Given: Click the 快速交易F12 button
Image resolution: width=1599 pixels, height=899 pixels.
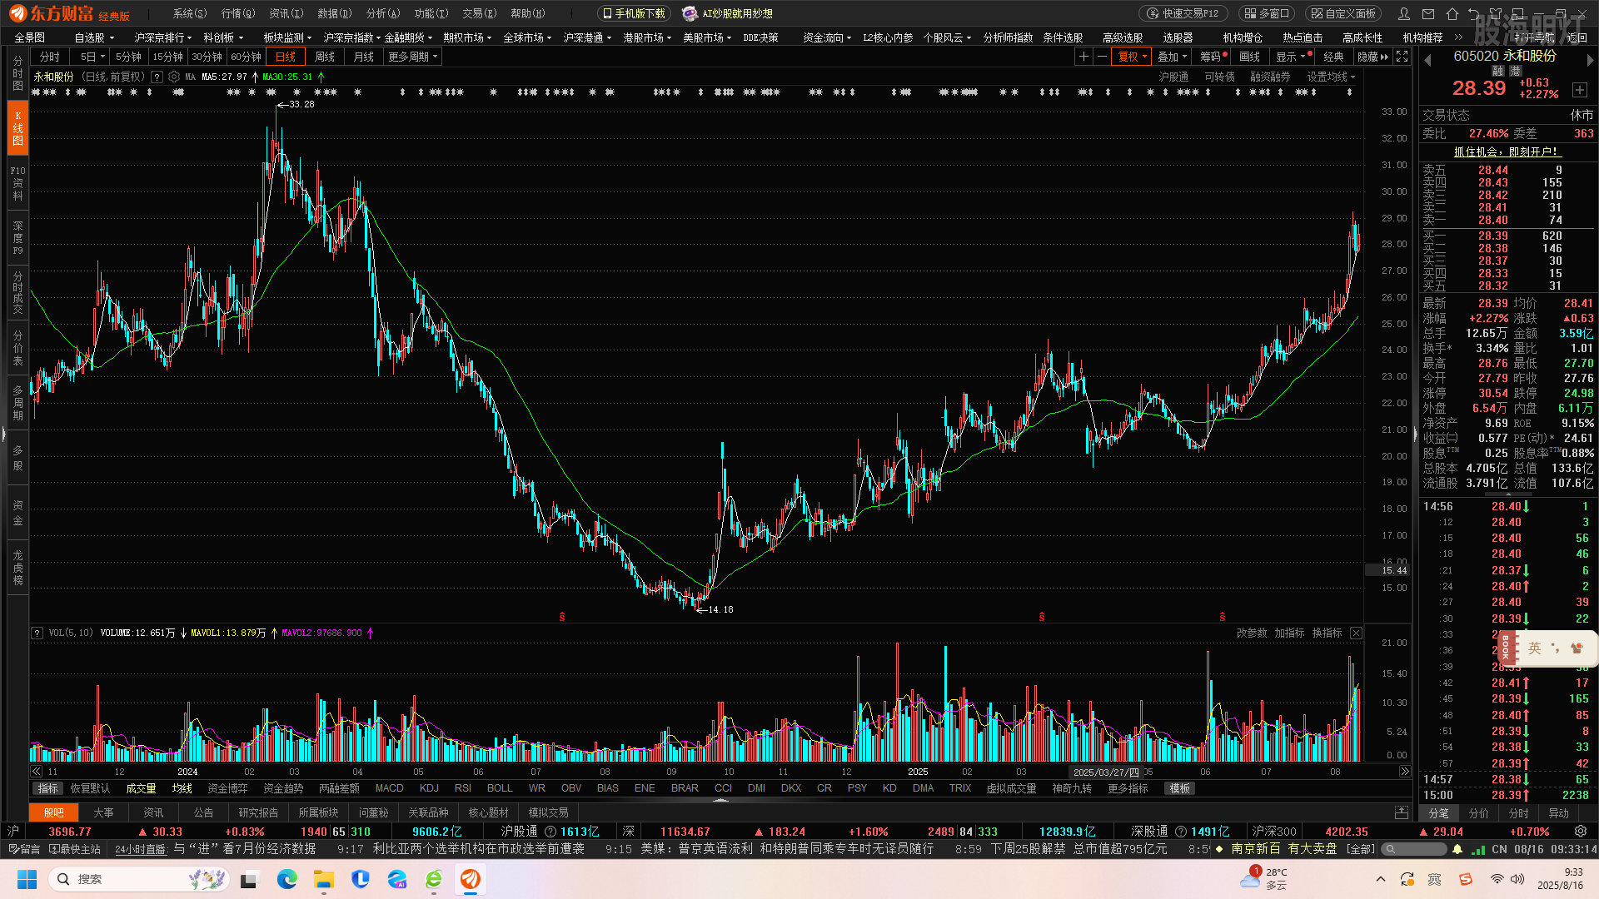Looking at the screenshot, I should click(x=1183, y=13).
